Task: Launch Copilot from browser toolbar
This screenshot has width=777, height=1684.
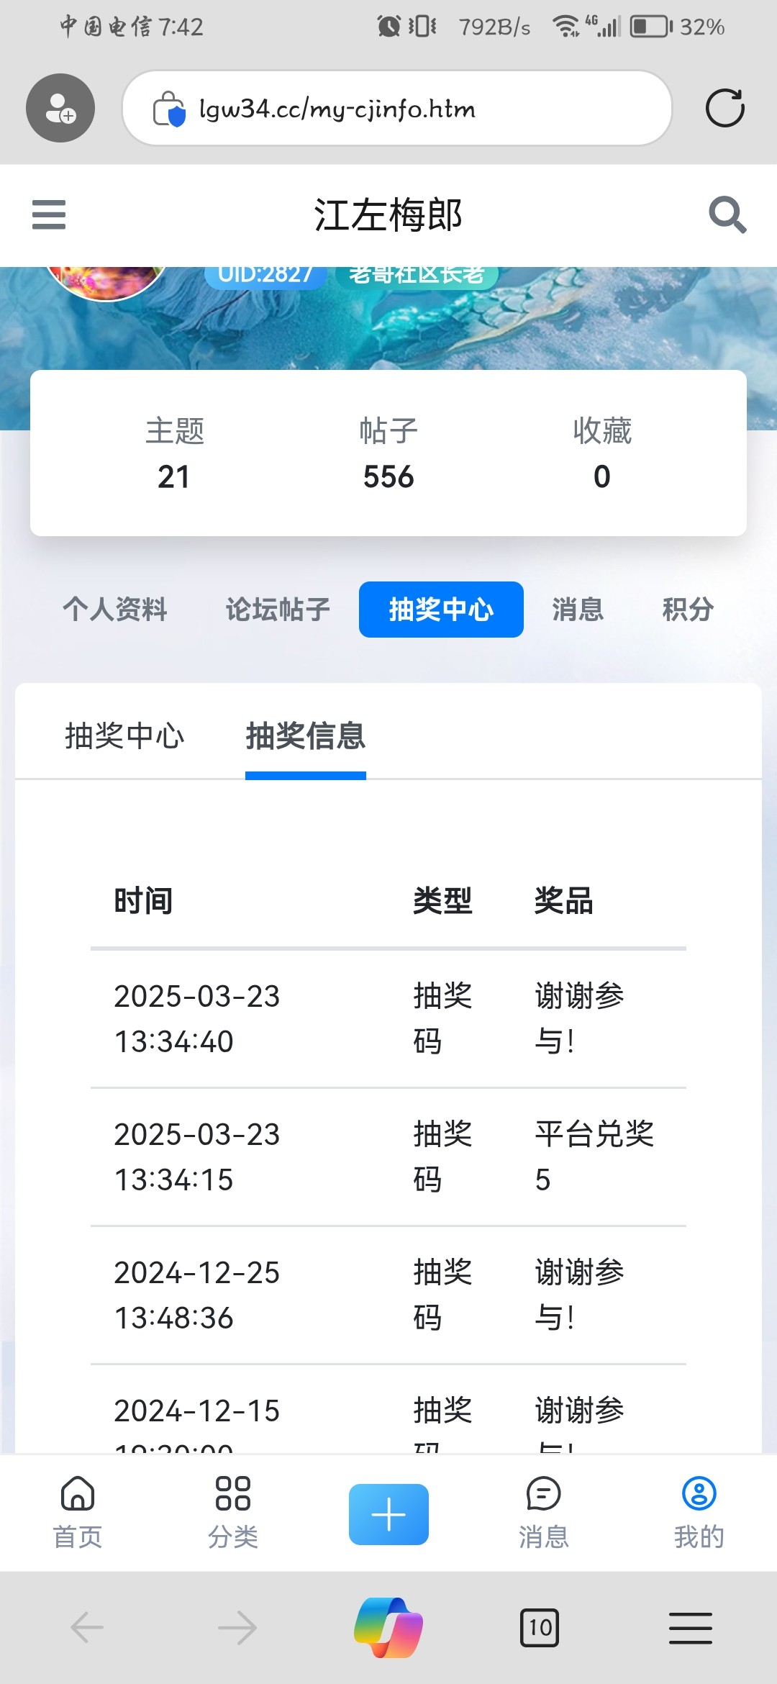Action: [388, 1627]
